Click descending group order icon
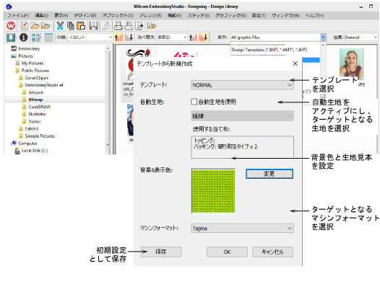This screenshot has width=380, height=282. 129,38
